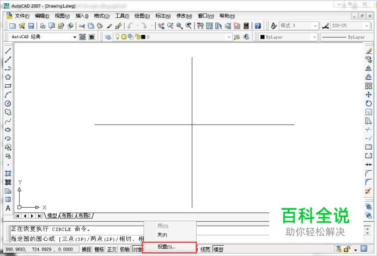Viewport: 377px width, 256px height.
Task: Open the 文件 File menu
Action: pos(22,16)
